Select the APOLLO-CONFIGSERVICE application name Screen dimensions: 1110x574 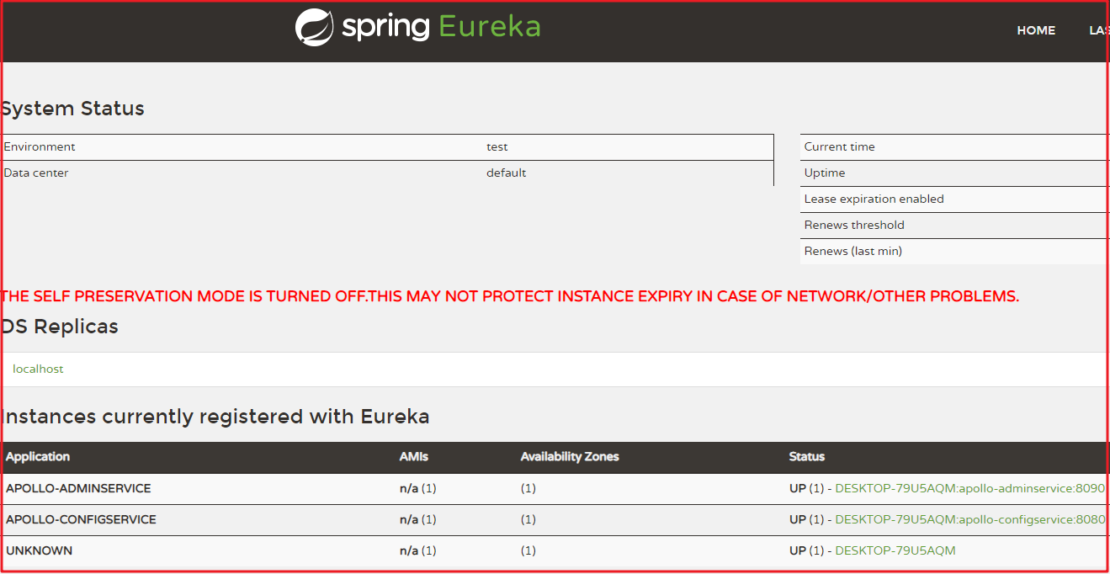[x=81, y=519]
